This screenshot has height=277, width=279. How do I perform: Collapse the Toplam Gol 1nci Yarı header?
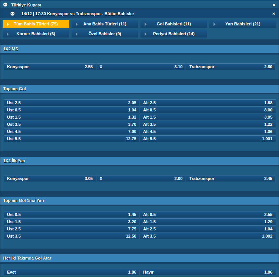(139, 200)
